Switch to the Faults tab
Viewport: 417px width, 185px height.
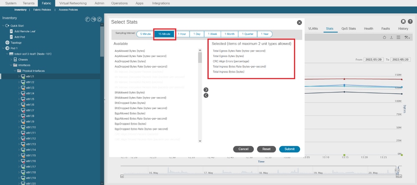coord(386,28)
